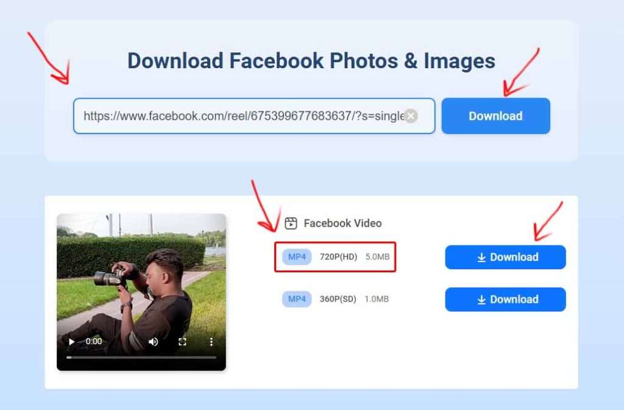Click the 1.0MB file size text
Viewport: 624px width, 410px height.
coord(377,299)
